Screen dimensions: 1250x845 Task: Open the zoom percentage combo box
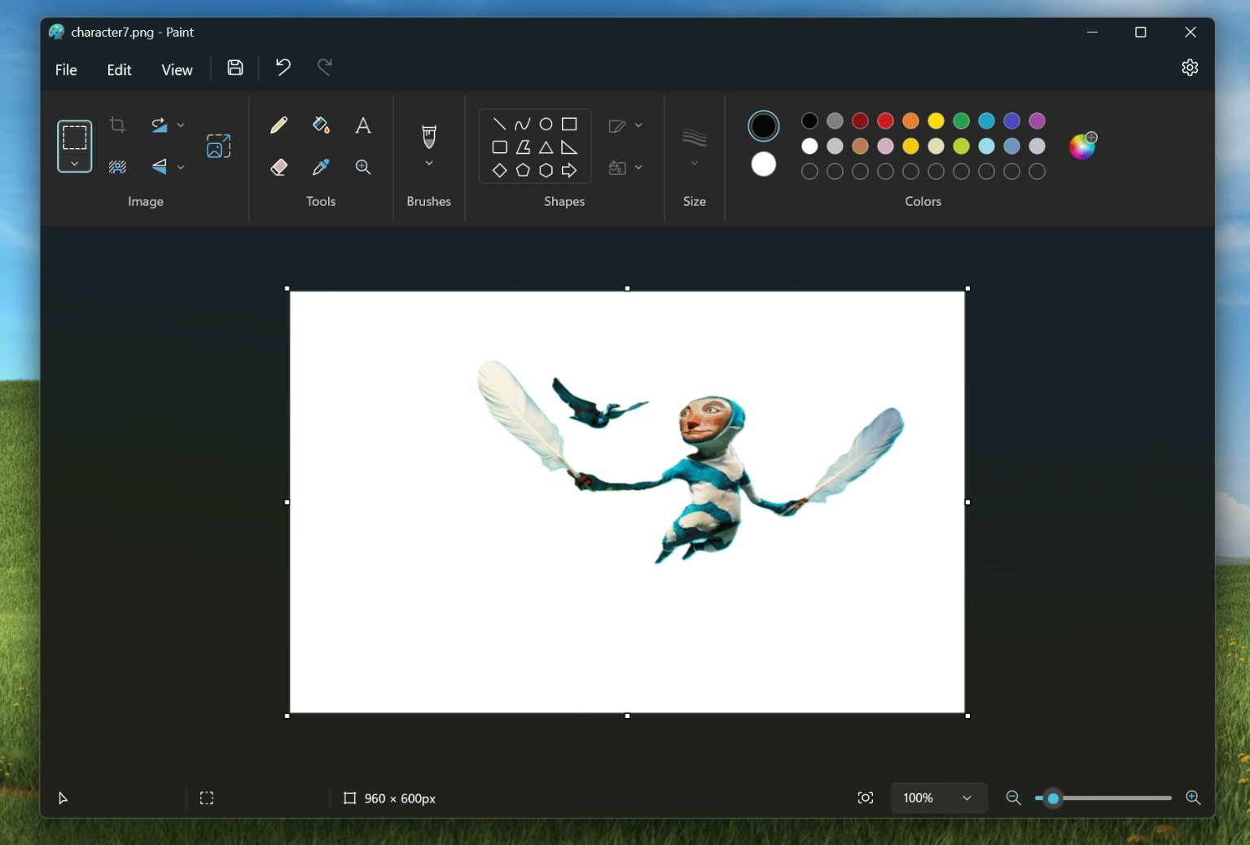click(938, 798)
